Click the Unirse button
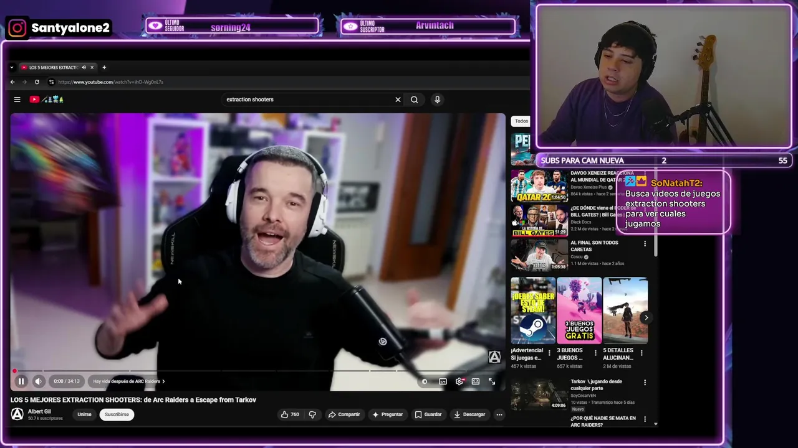 coord(84,414)
